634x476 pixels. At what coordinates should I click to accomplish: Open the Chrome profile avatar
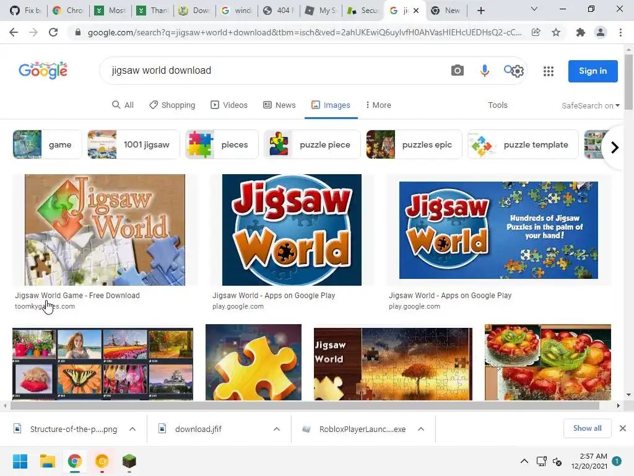(601, 32)
